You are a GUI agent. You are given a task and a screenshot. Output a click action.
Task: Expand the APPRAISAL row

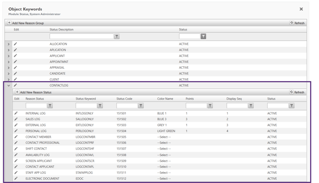[9, 68]
